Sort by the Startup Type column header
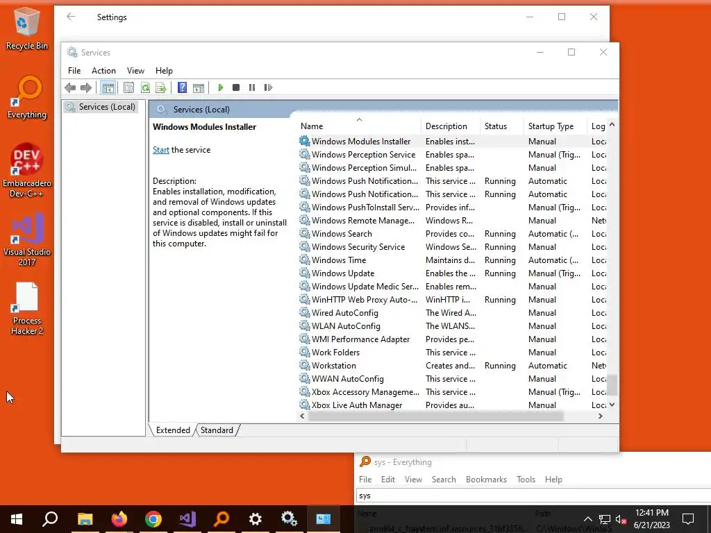Screen dimensions: 711x533 pyautogui.click(x=555, y=126)
